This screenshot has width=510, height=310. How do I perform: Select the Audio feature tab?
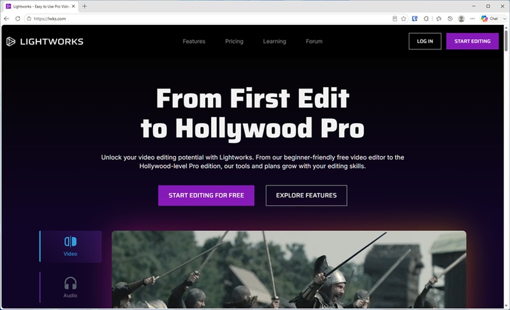coord(71,288)
